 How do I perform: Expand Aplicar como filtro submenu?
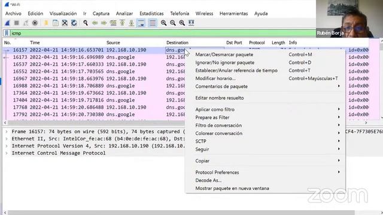(x=265, y=109)
